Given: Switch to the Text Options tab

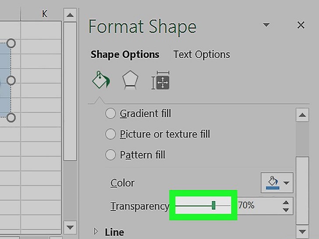Looking at the screenshot, I should click(x=202, y=54).
